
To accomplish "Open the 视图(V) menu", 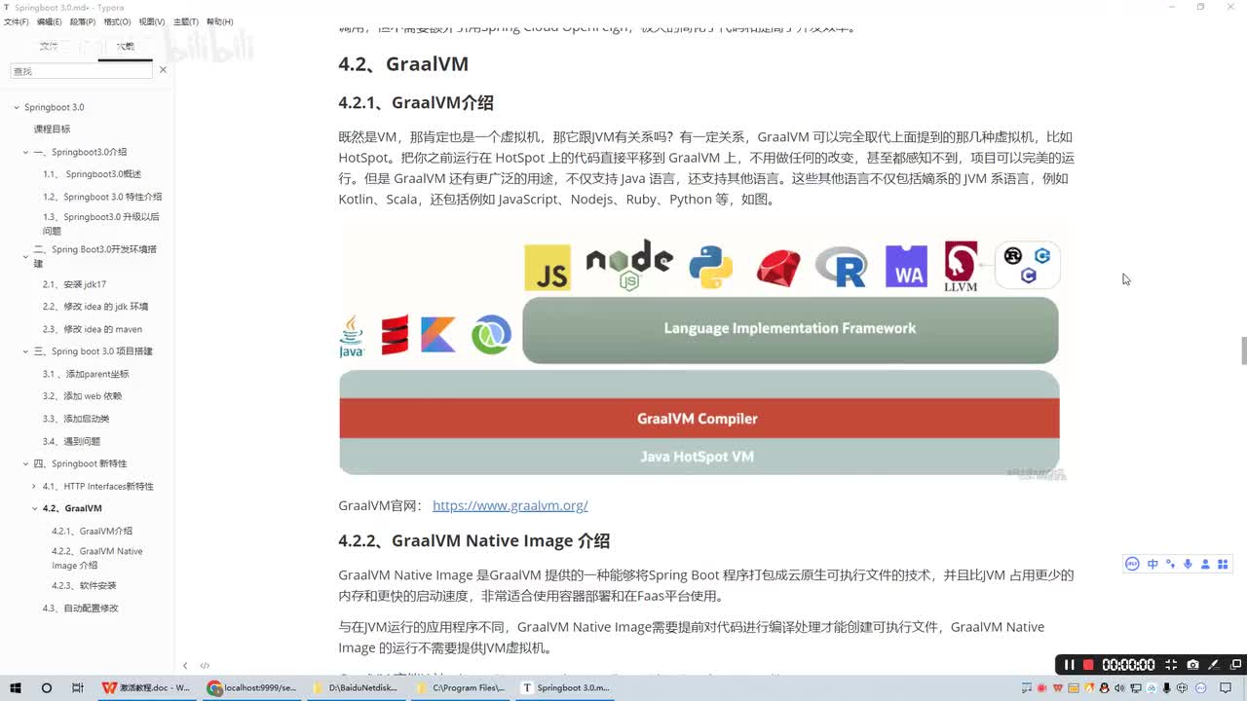I will pyautogui.click(x=152, y=21).
